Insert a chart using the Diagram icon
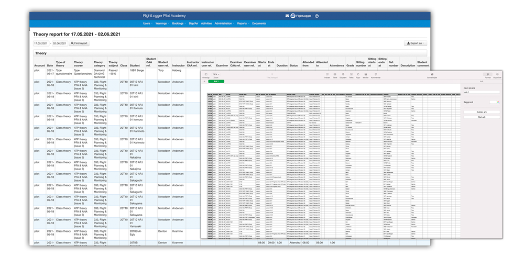Screen dimensions: 524x257 click(343, 75)
